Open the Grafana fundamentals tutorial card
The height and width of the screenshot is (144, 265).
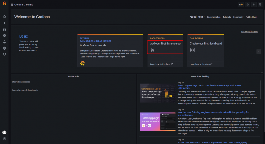point(110,51)
